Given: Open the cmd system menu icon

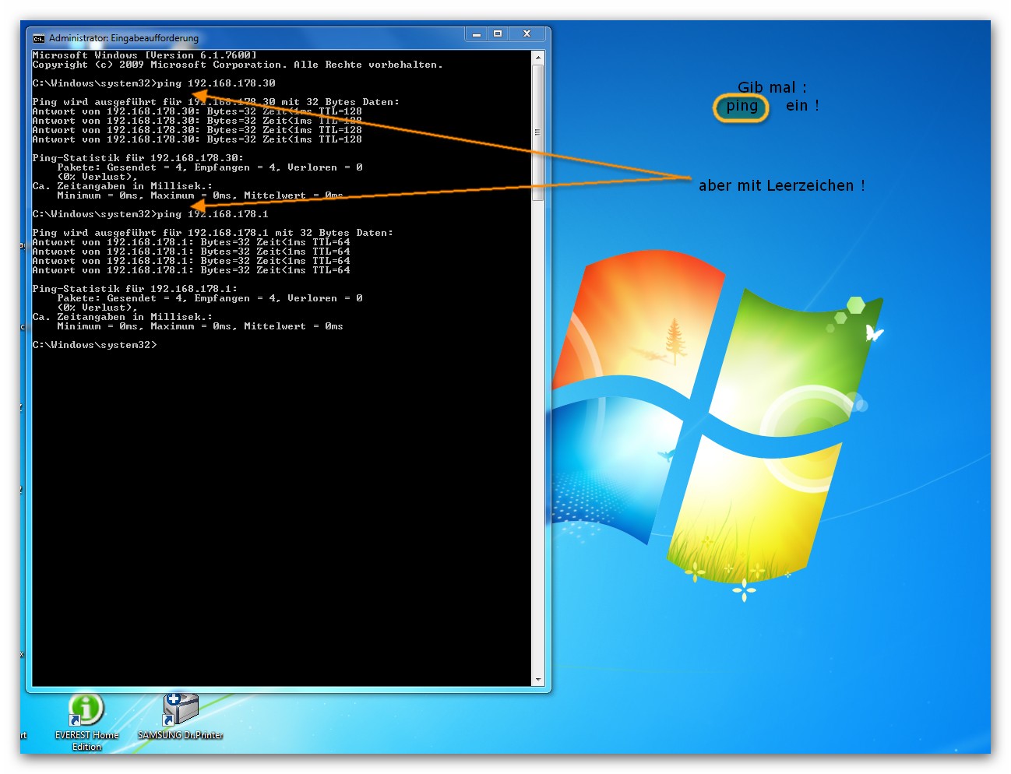Looking at the screenshot, I should pyautogui.click(x=39, y=37).
